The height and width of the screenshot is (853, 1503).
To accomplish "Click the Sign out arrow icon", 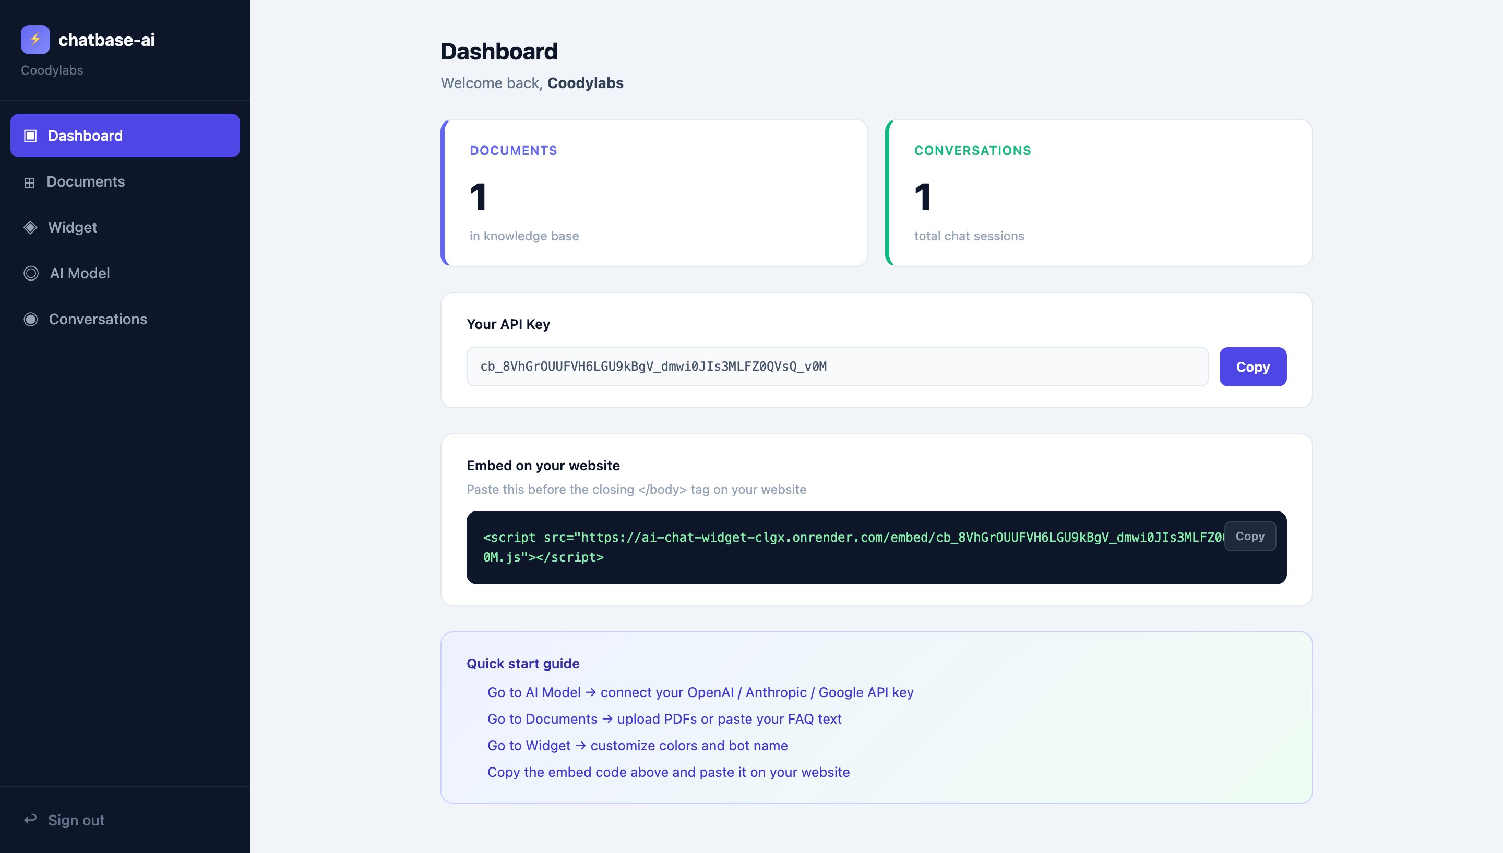I will (30, 819).
